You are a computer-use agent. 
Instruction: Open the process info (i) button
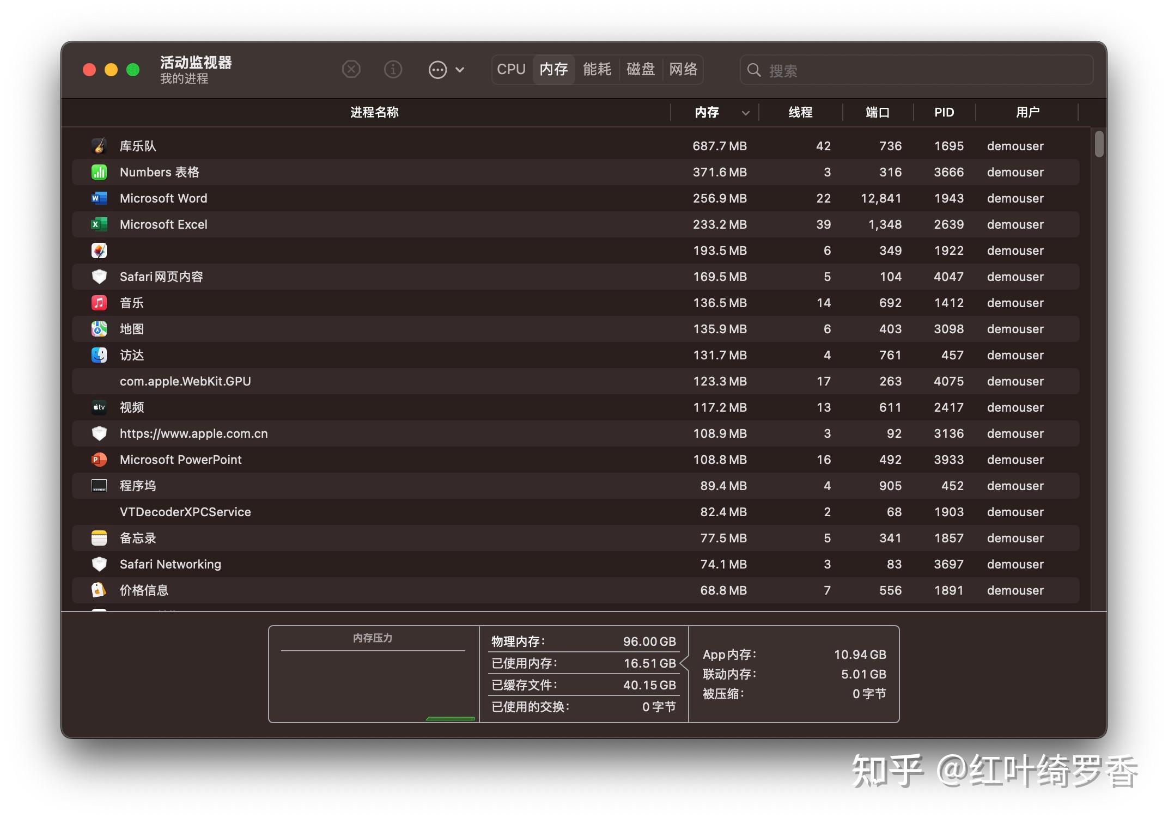[393, 69]
